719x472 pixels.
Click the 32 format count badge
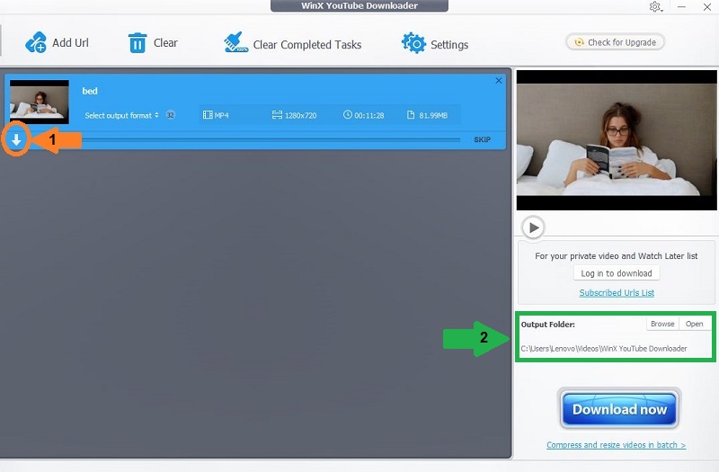[x=171, y=115]
